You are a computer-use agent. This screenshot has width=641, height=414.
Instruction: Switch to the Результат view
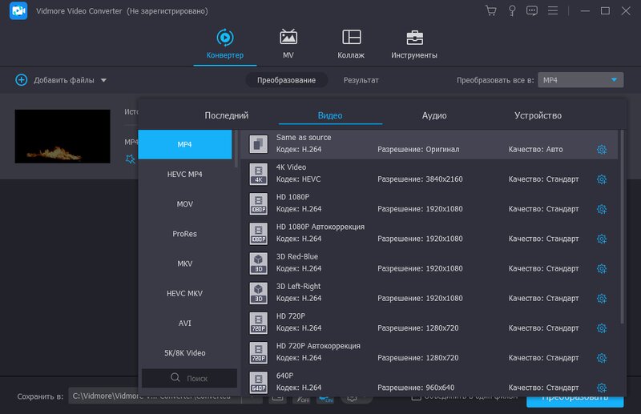click(361, 80)
